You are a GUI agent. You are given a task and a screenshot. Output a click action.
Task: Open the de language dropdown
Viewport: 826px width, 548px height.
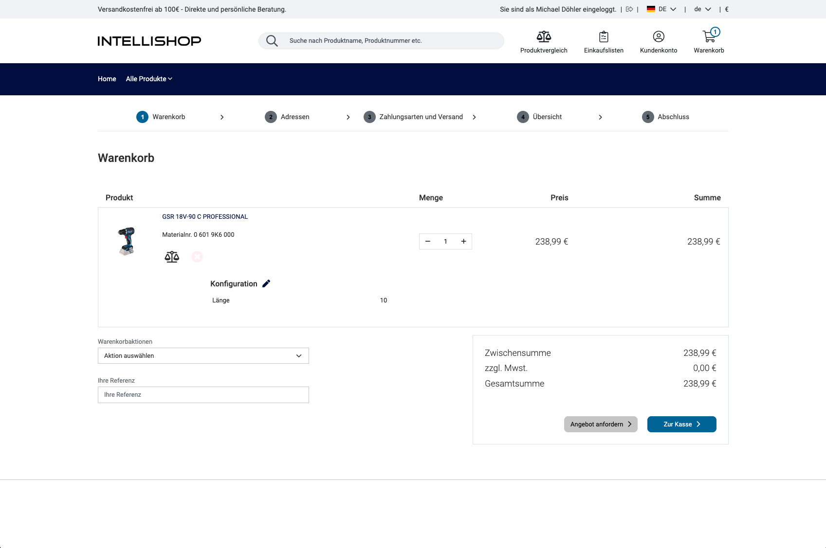coord(702,9)
